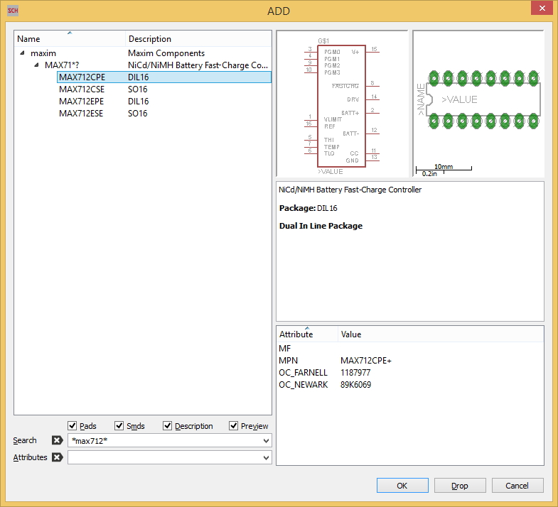Click the Drop button

[x=460, y=486]
